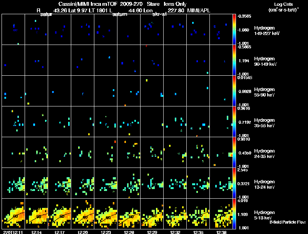Click the Cassini/MIMI Inca mTOF title text
This screenshot has width=308, height=234.
tap(88, 4)
